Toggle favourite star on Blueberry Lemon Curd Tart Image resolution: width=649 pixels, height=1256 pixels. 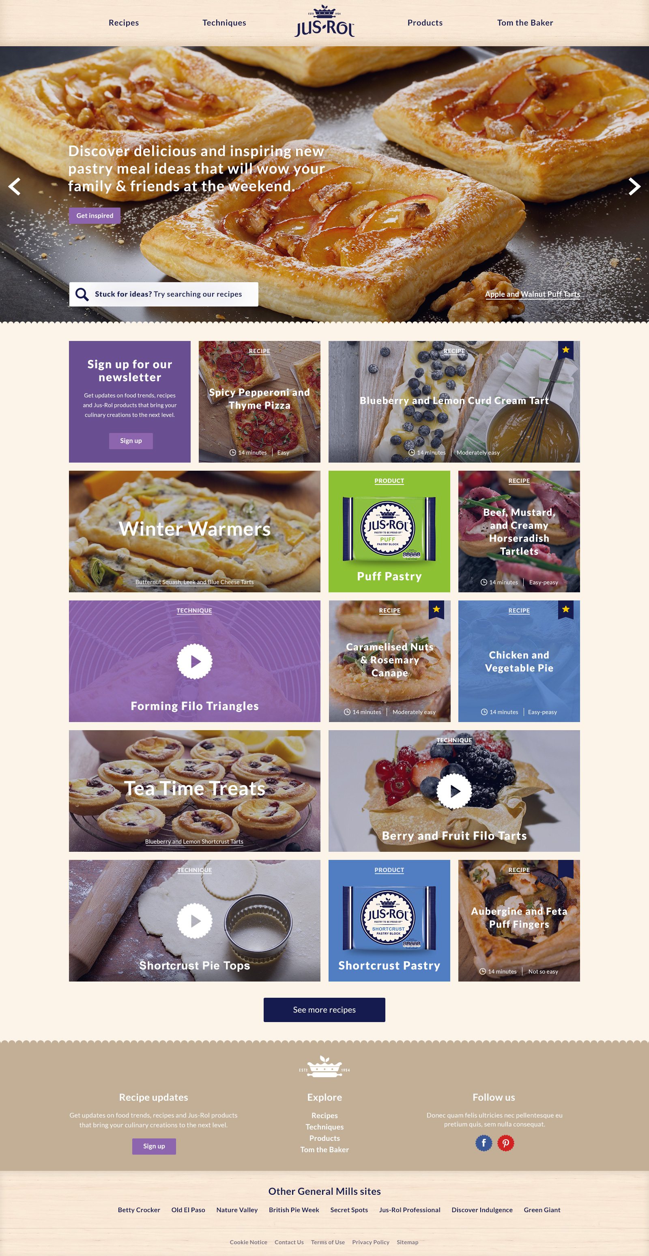565,349
